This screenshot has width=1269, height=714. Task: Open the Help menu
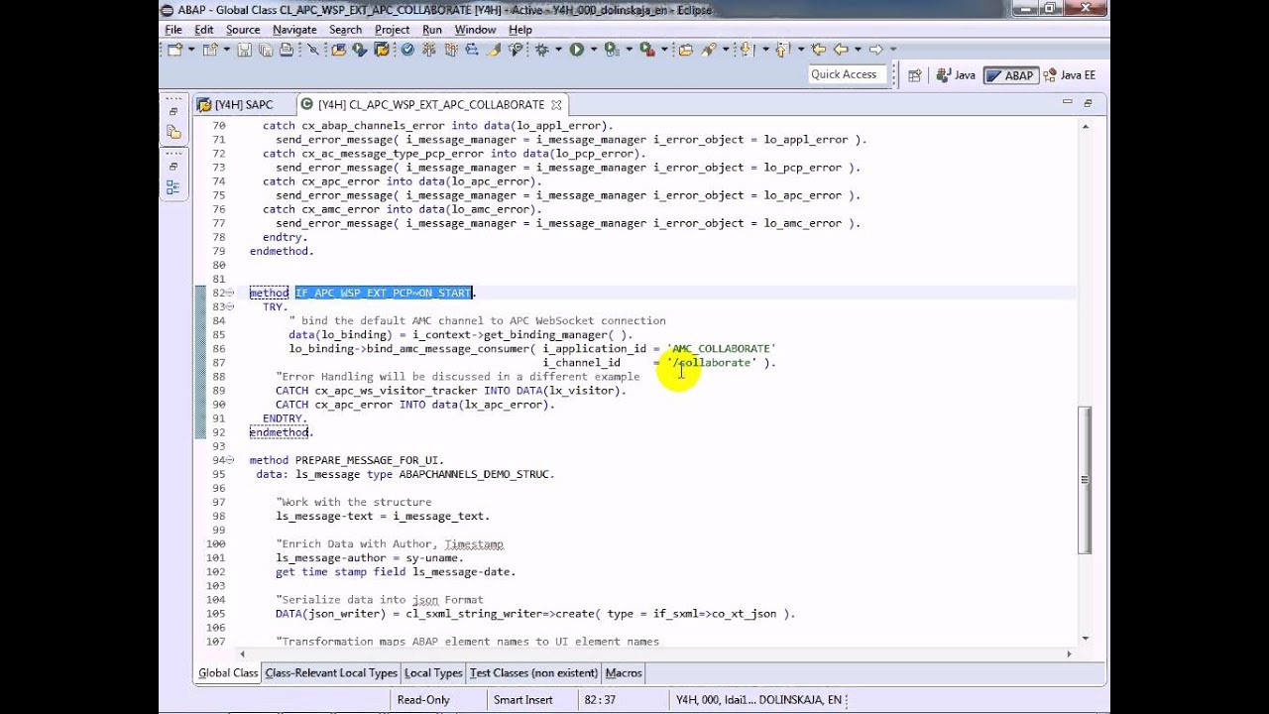pyautogui.click(x=520, y=30)
